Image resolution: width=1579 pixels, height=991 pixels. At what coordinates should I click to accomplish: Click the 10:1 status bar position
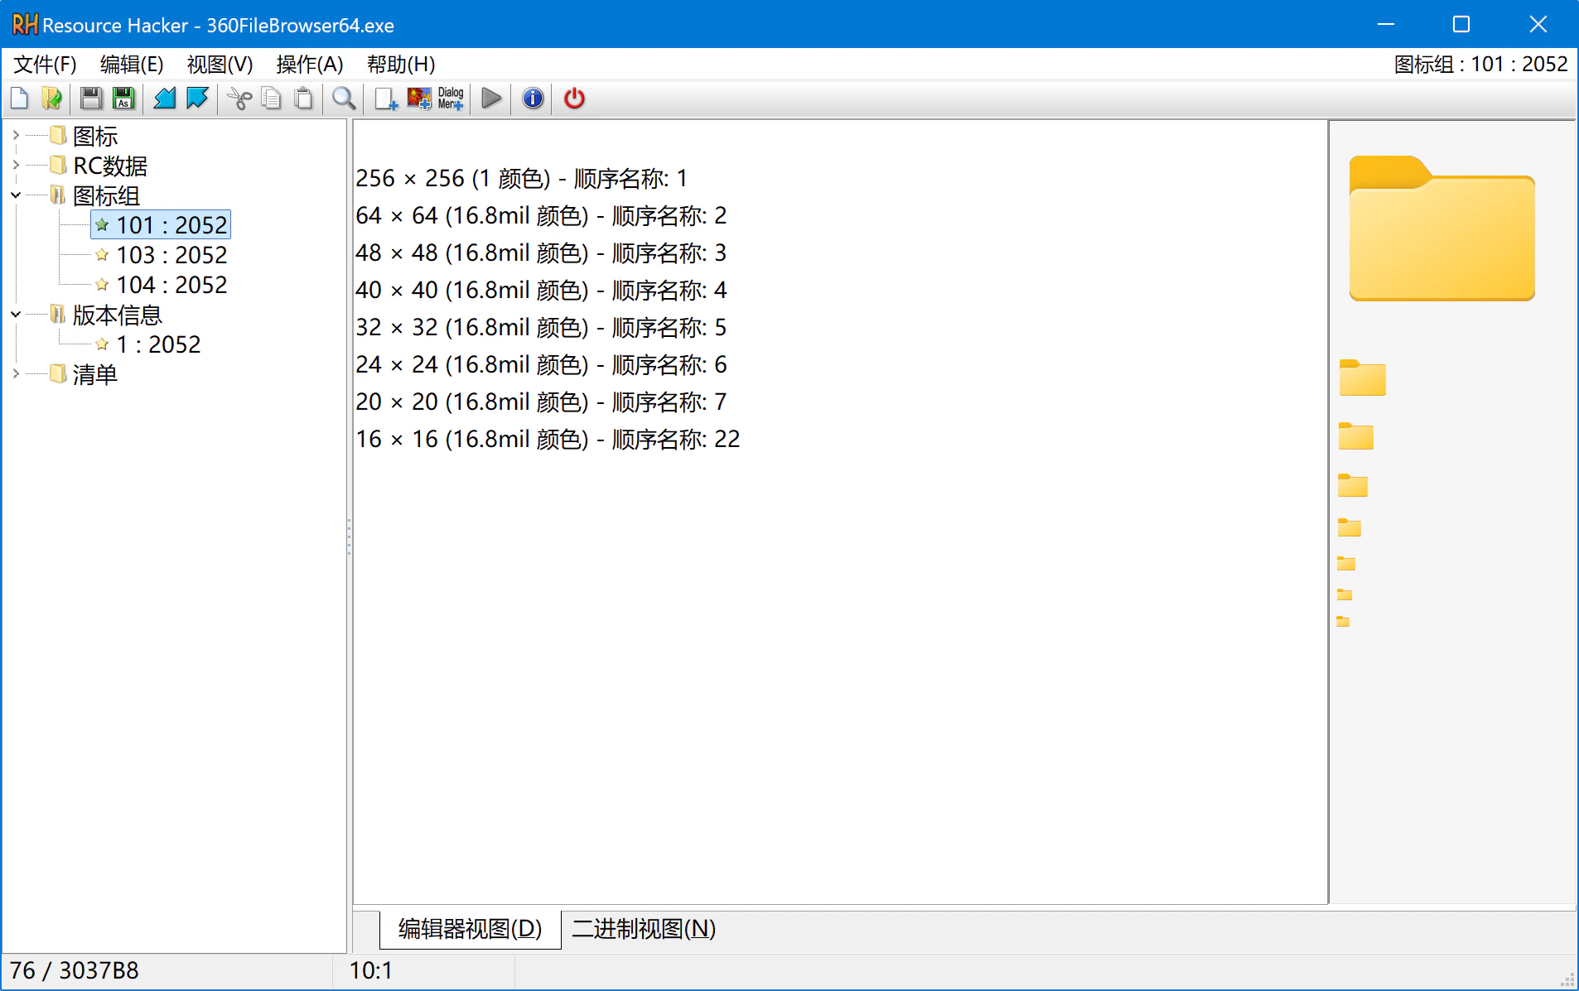[370, 970]
